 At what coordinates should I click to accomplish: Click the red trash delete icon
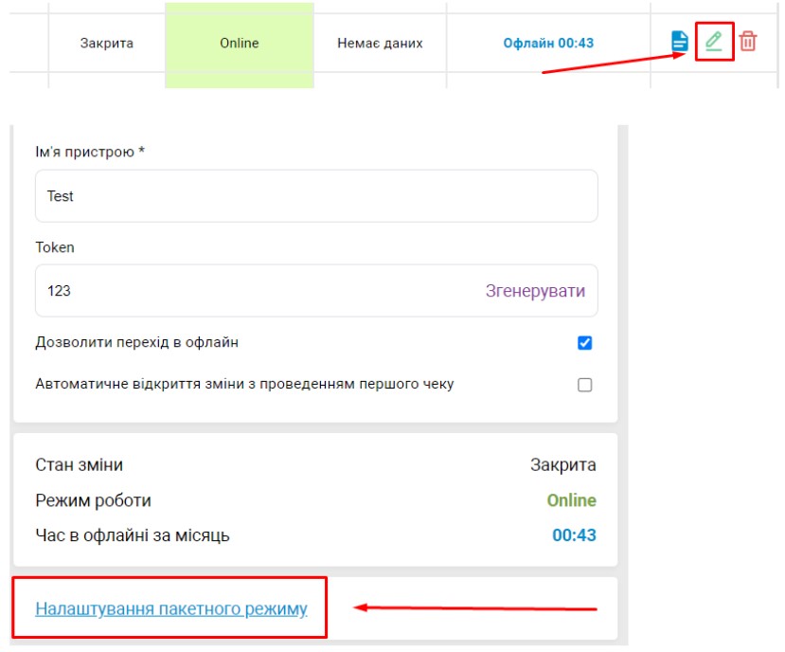pyautogui.click(x=748, y=42)
